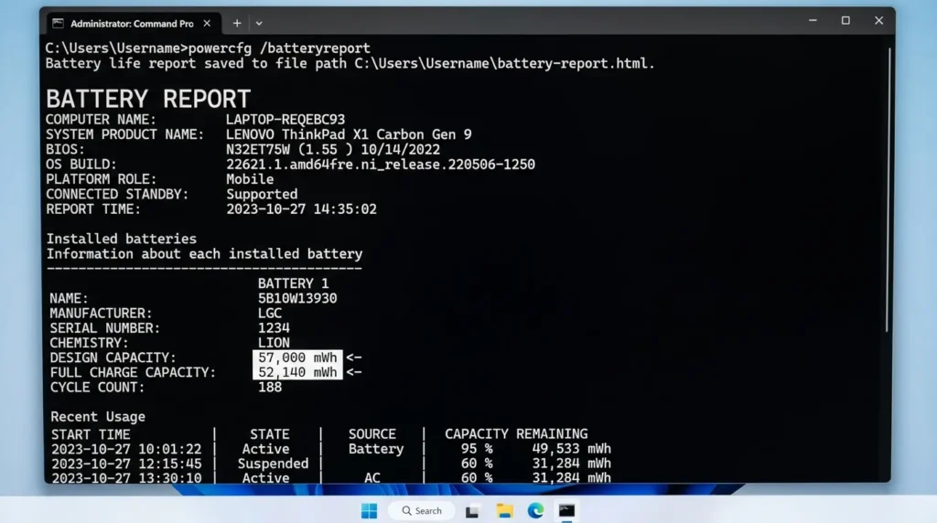The height and width of the screenshot is (523, 937).
Task: Click the 'CYCLE COUNT:' label
Action: [97, 388]
